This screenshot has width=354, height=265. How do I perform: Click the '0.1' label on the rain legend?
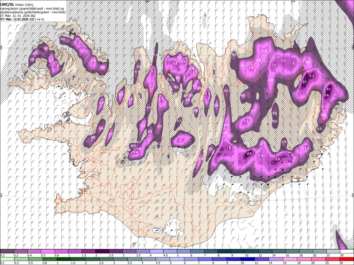pos(2,263)
